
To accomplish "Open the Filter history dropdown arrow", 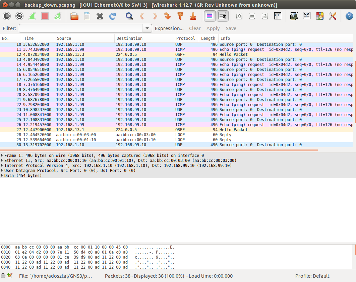I will pos(147,28).
